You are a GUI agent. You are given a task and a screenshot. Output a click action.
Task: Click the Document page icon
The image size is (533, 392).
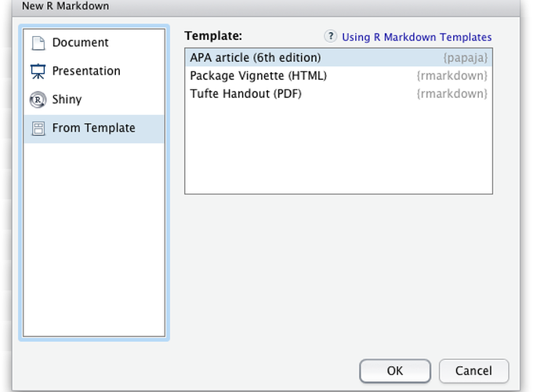tap(38, 43)
